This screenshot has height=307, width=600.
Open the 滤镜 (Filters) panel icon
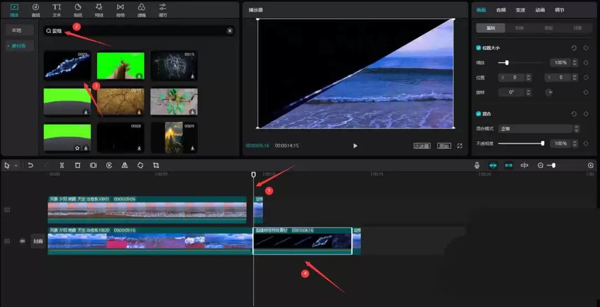[x=141, y=9]
